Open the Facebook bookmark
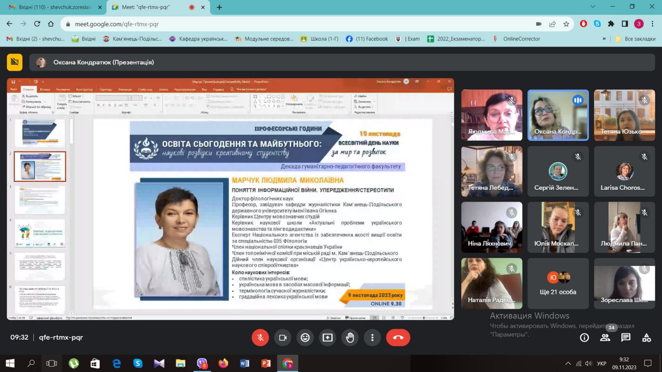 pos(367,39)
